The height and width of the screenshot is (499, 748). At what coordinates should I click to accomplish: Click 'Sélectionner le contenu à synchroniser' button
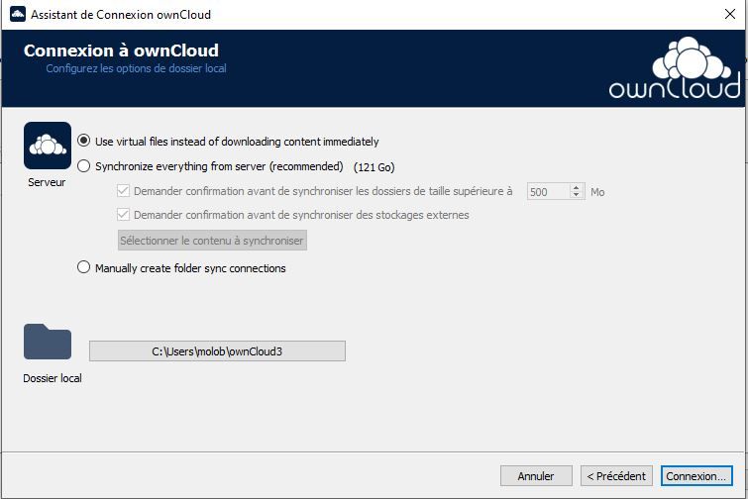(x=212, y=241)
